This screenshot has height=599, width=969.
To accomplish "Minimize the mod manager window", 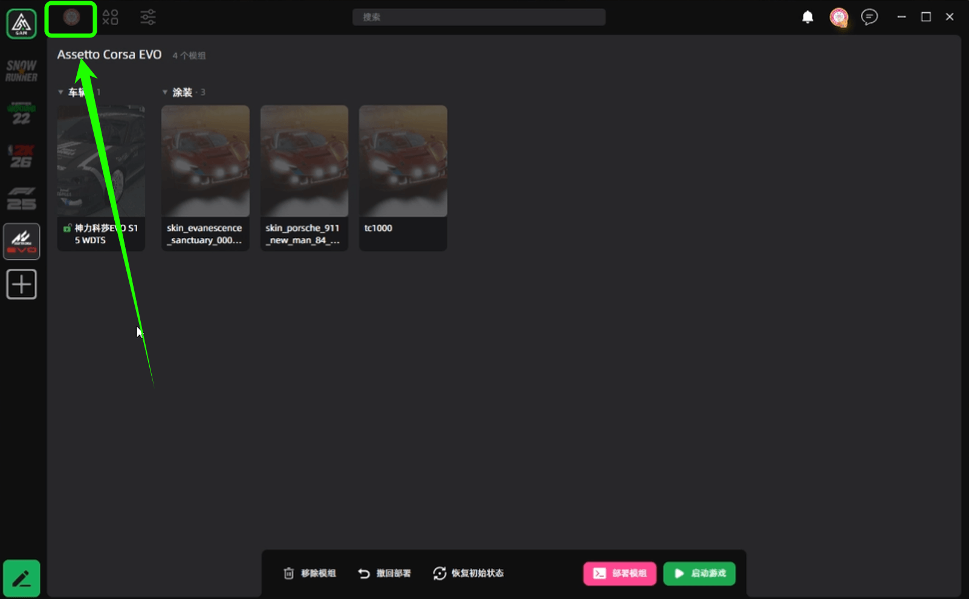I will (901, 17).
